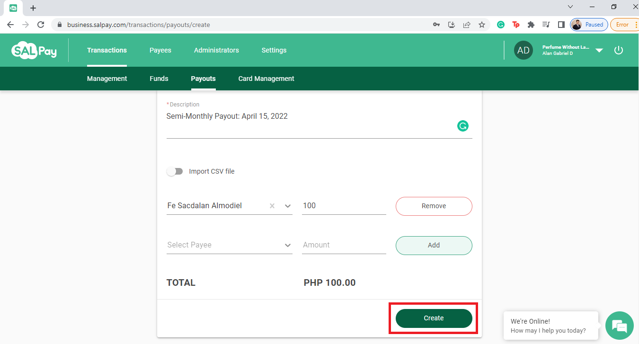Bookmark this page with the star

tap(482, 25)
